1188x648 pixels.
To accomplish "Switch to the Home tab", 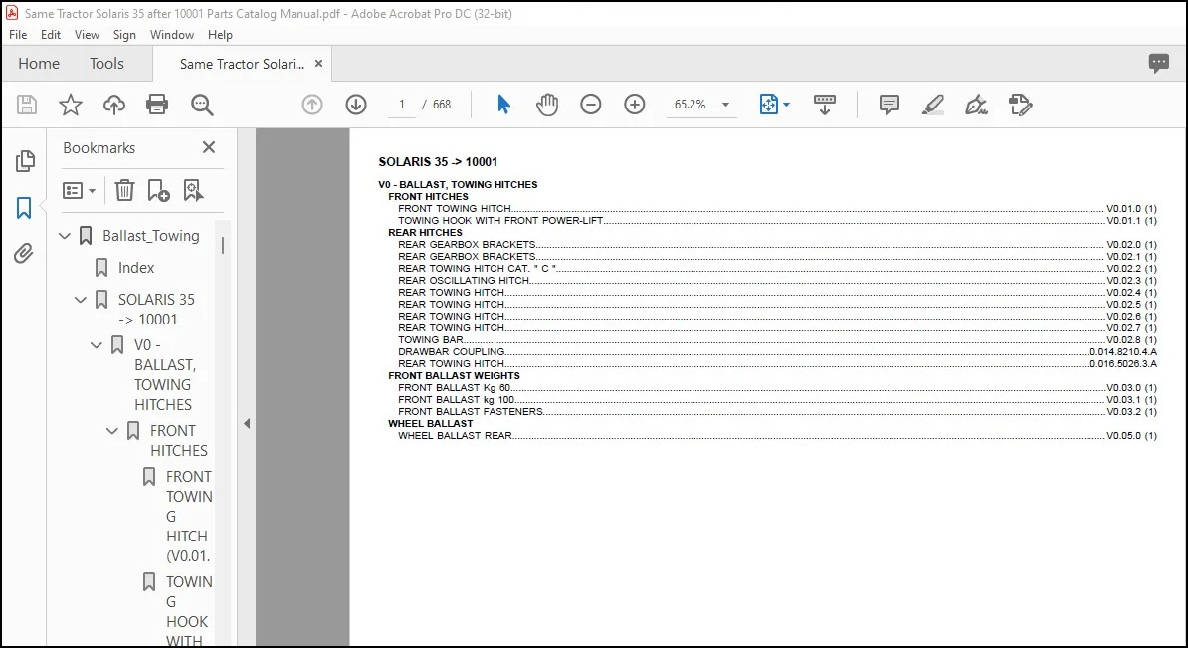I will coord(39,64).
